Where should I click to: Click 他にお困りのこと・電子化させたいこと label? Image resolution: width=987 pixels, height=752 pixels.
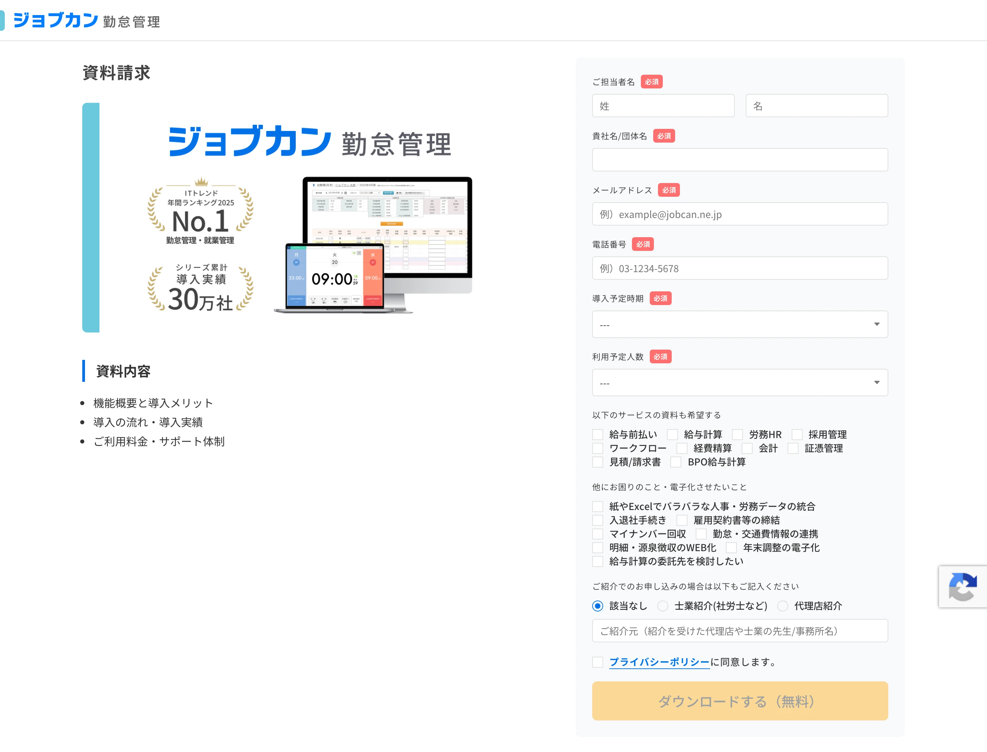tap(669, 487)
